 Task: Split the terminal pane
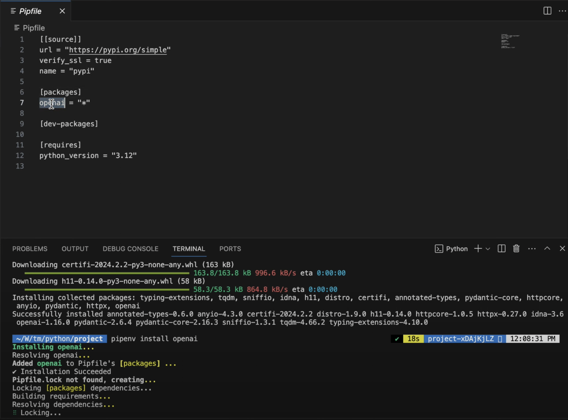point(501,249)
